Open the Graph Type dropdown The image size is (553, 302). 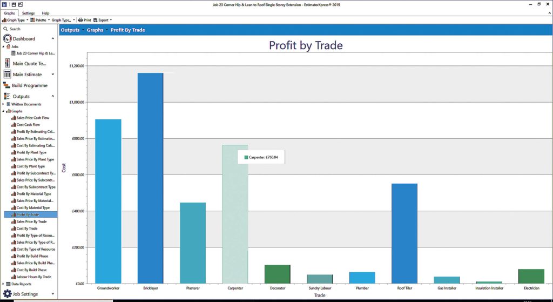click(x=15, y=20)
